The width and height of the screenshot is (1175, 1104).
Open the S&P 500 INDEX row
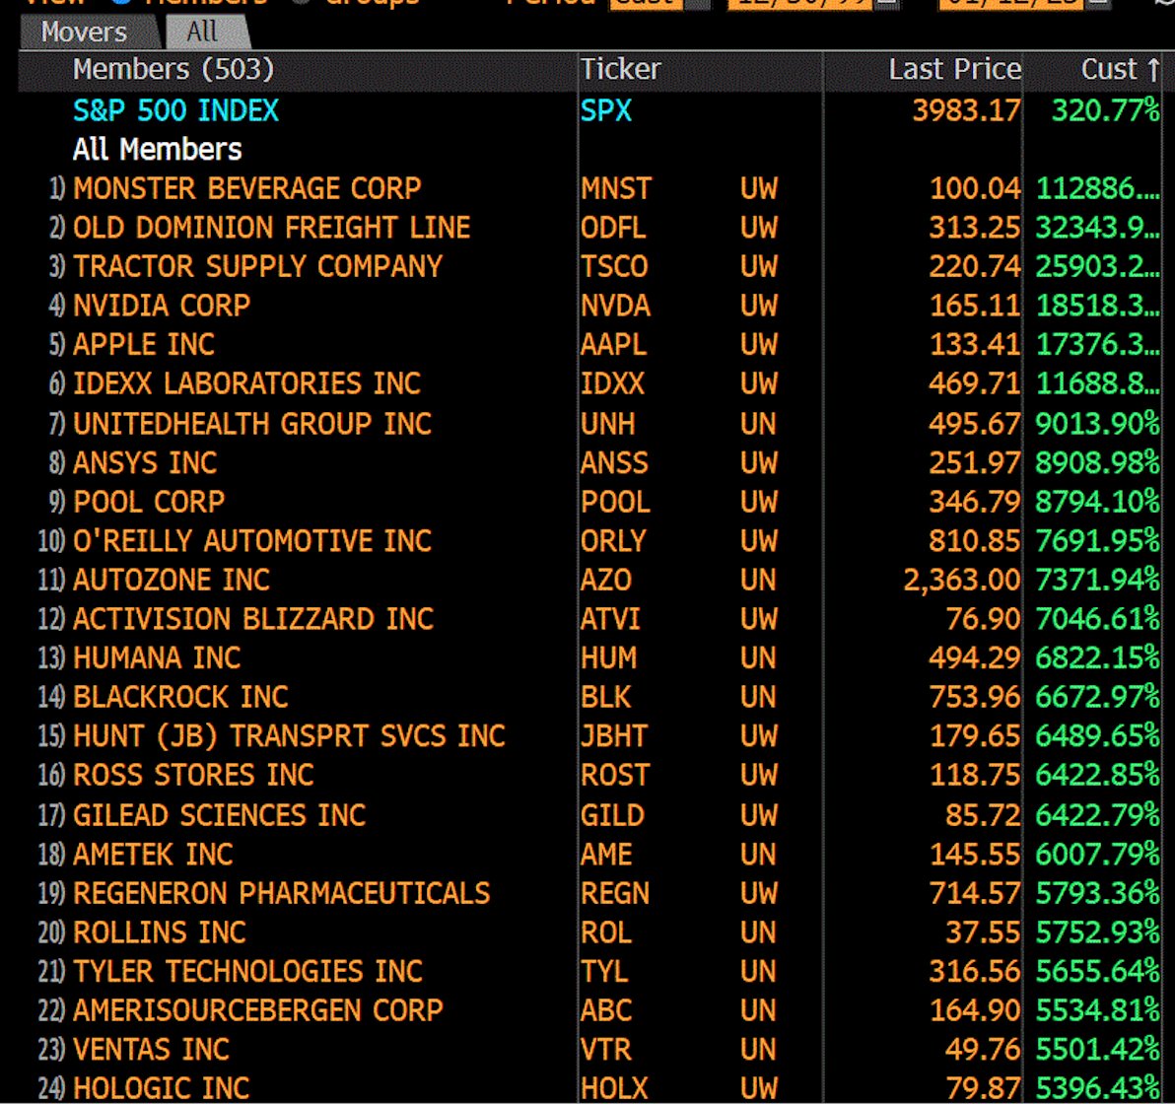pos(589,111)
